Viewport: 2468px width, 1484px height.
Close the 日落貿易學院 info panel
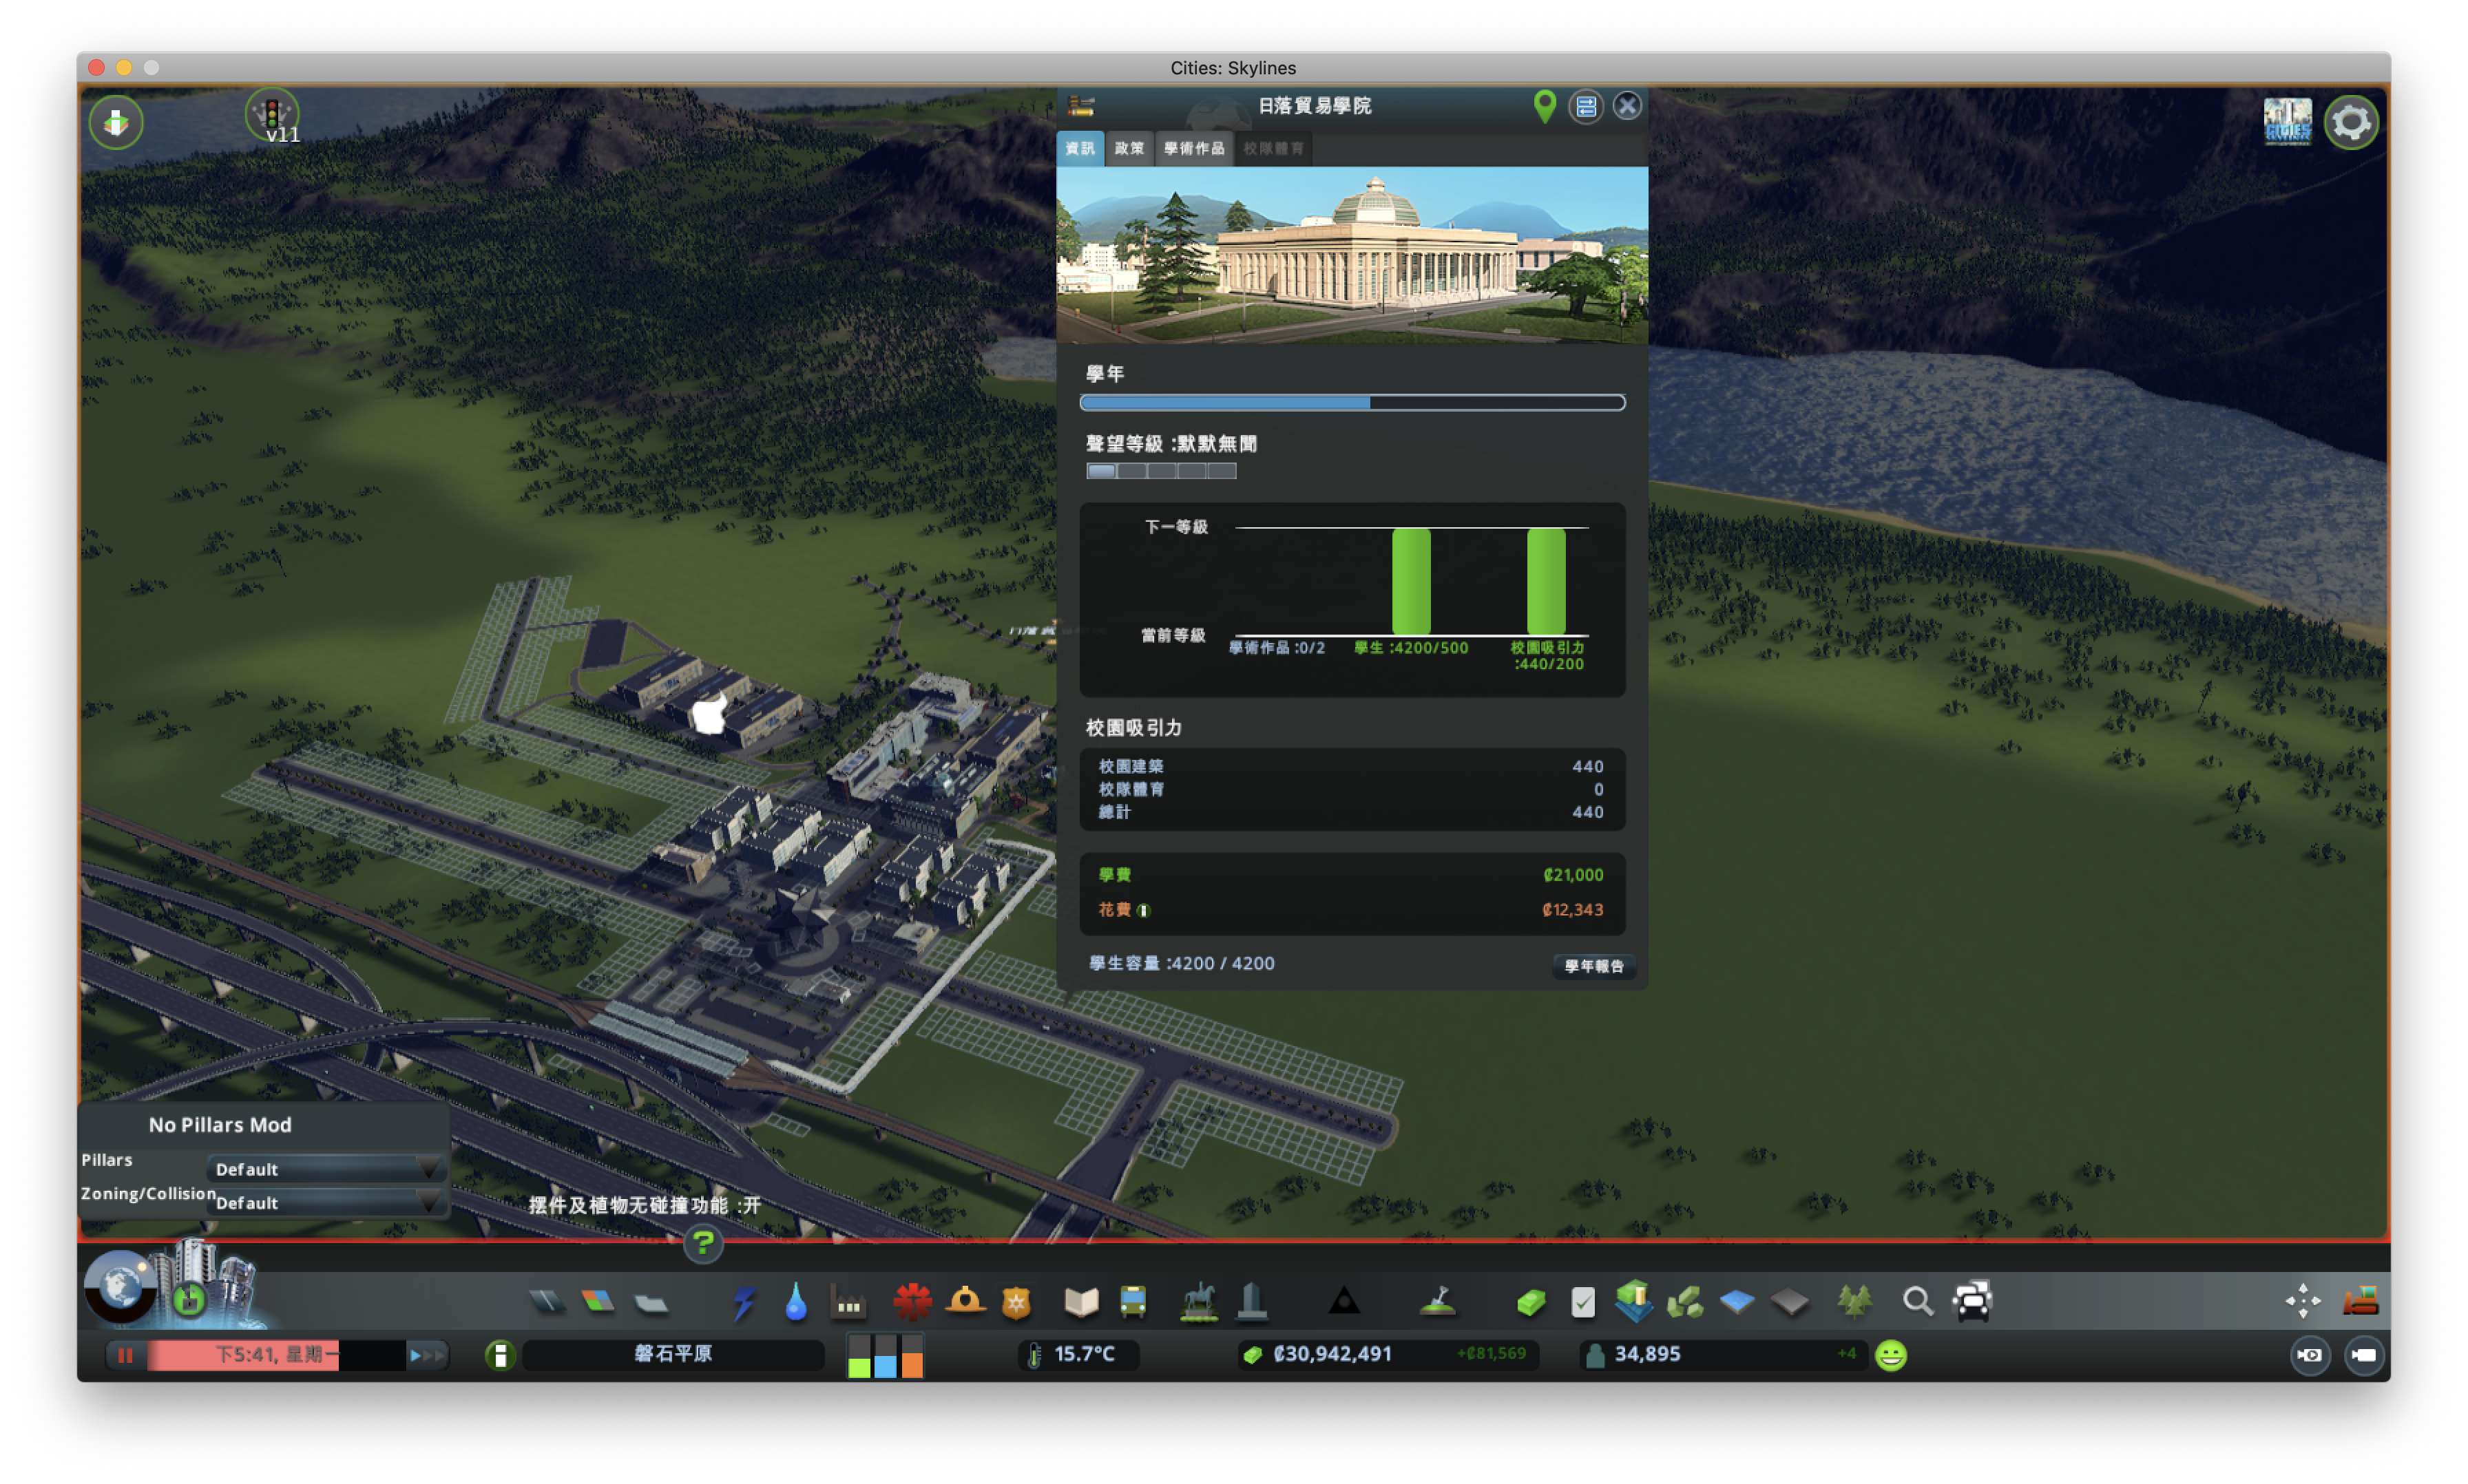click(x=1627, y=106)
